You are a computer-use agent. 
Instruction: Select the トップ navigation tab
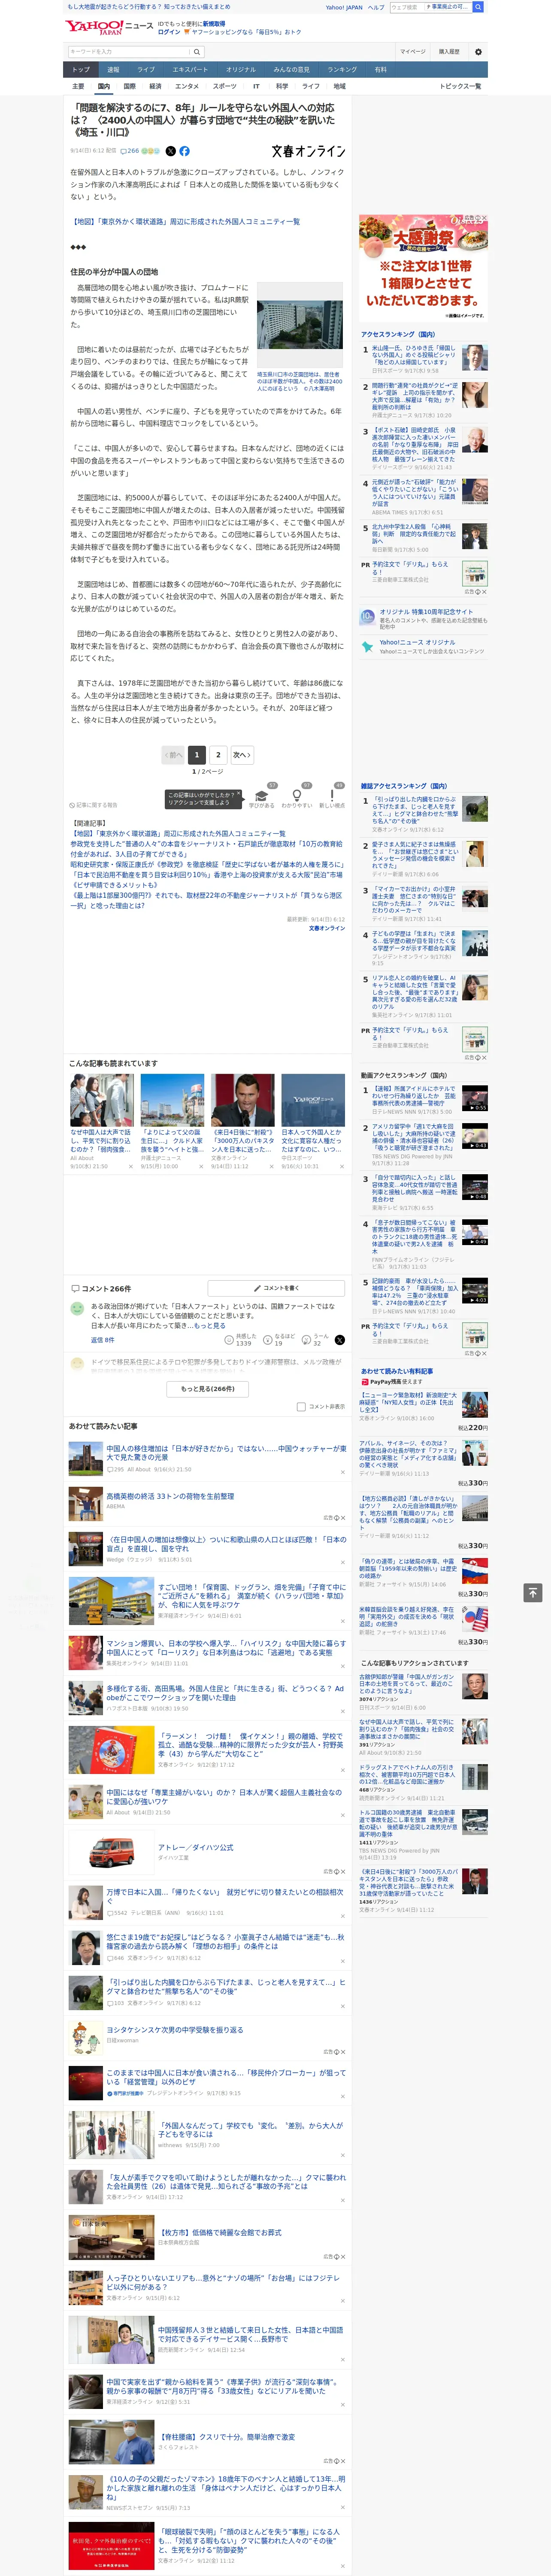(x=81, y=70)
